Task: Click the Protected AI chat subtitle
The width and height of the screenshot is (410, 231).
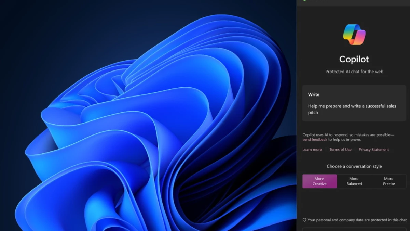Action: 354,72
